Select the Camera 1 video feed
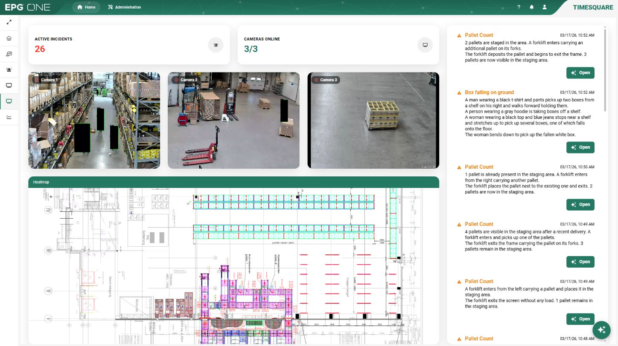Image resolution: width=618 pixels, height=346 pixels. tap(94, 120)
